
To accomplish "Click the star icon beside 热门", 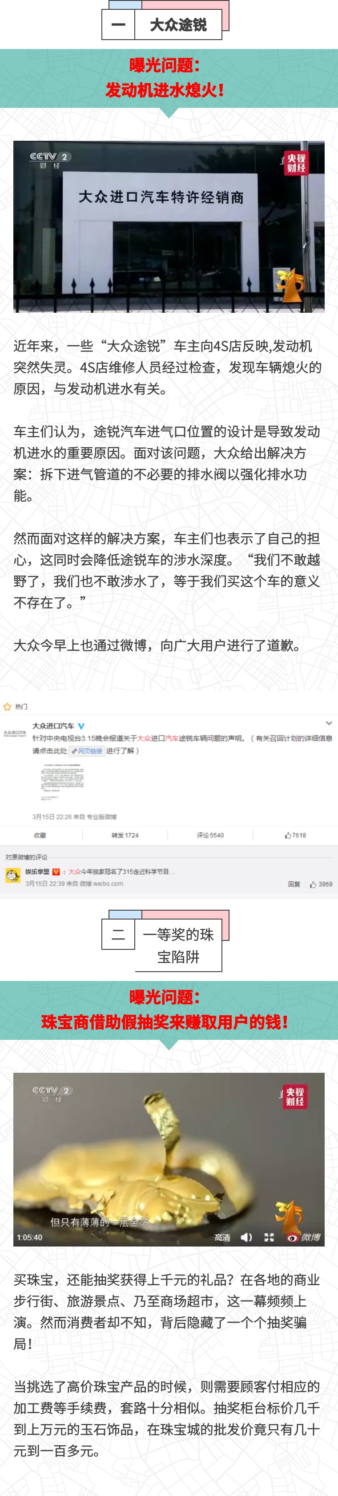I will click(x=7, y=707).
